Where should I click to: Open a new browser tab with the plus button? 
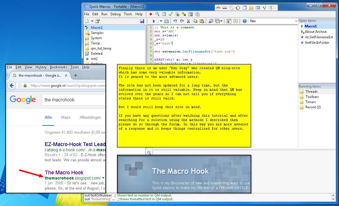click(x=75, y=75)
